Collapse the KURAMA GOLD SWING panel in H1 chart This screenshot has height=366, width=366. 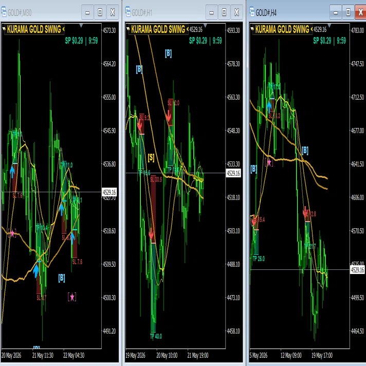click(x=128, y=29)
